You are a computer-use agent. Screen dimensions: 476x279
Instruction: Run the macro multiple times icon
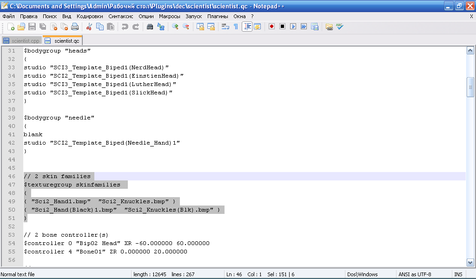coord(304,27)
